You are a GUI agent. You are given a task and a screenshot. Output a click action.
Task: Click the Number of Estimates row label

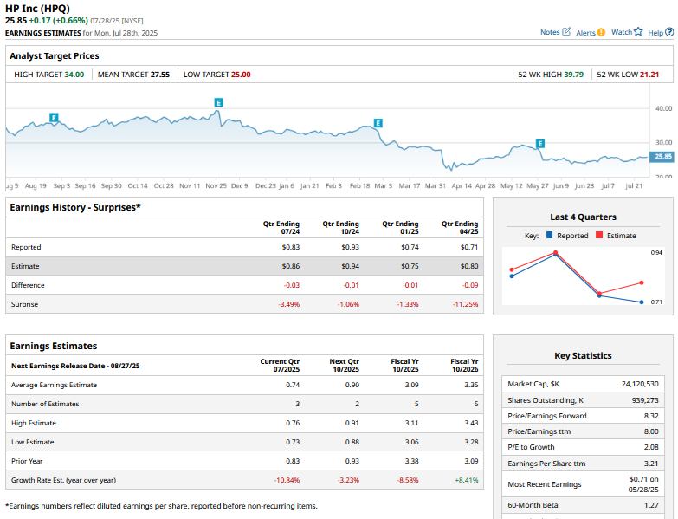pyautogui.click(x=45, y=404)
